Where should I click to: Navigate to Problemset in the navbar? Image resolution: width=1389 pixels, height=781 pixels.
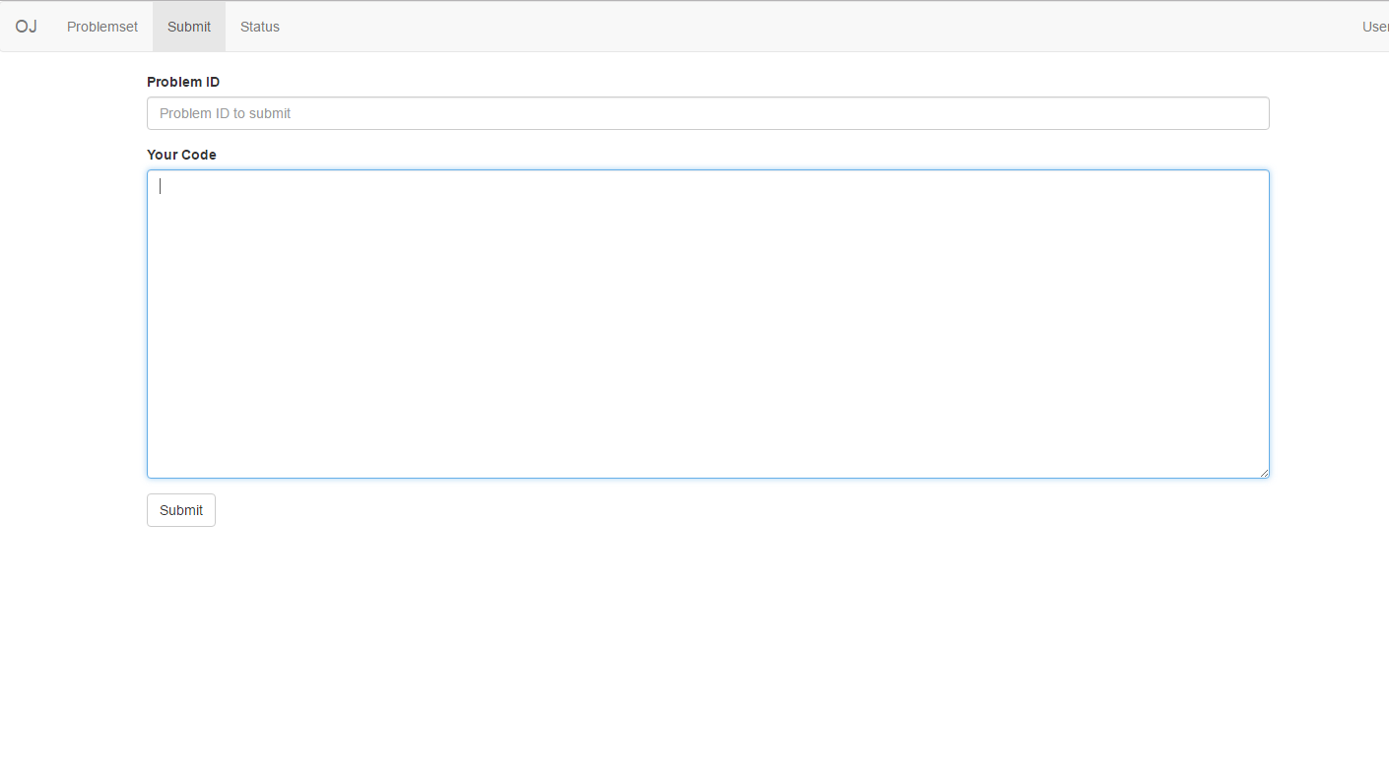coord(101,27)
